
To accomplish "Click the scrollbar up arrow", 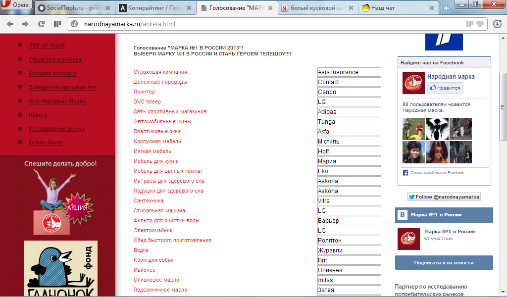I will click(503, 38).
